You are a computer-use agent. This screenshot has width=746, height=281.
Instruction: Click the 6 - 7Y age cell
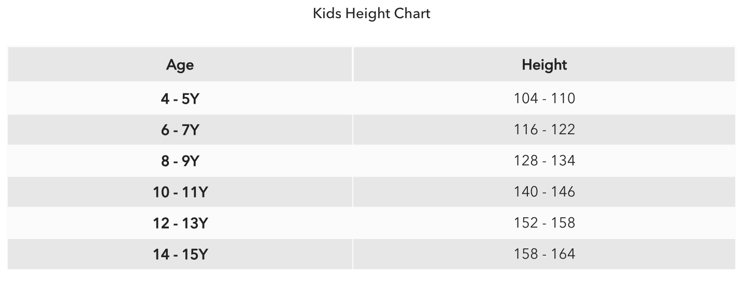coord(180,130)
